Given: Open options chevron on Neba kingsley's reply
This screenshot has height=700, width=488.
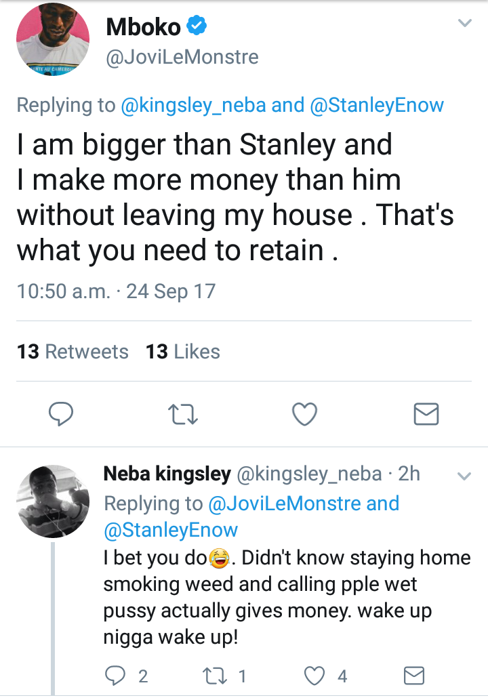Looking at the screenshot, I should click(x=464, y=476).
